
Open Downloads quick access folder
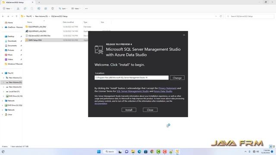12,41
